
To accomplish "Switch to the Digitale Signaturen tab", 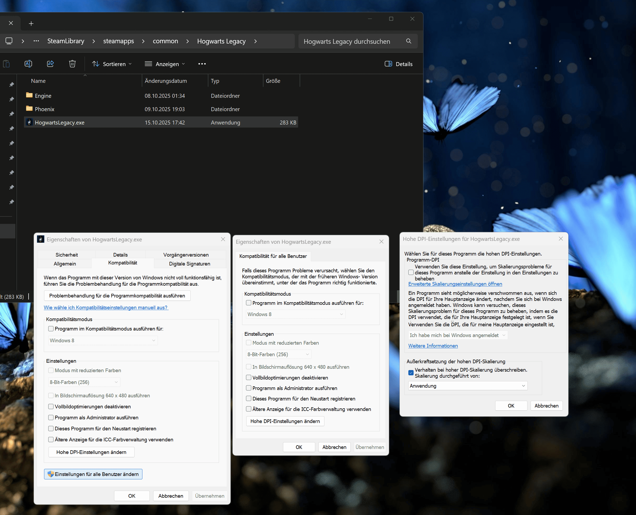I will coord(189,263).
